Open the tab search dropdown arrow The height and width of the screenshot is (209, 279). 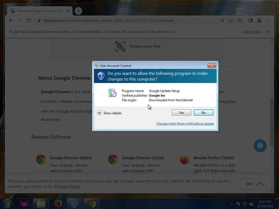tap(240, 11)
